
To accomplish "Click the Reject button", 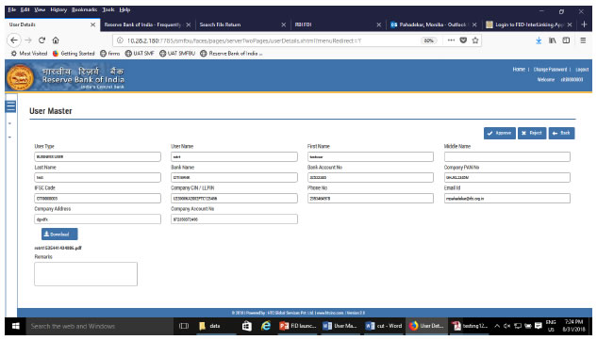I will [x=532, y=133].
